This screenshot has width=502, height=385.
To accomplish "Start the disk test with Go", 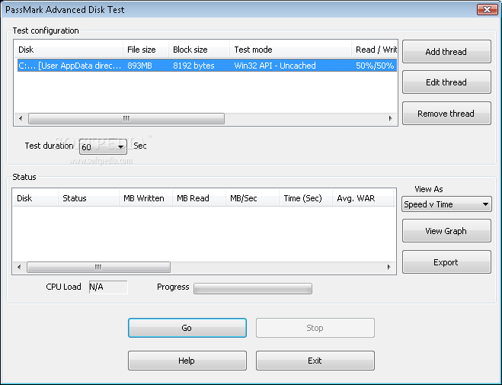I will [187, 328].
